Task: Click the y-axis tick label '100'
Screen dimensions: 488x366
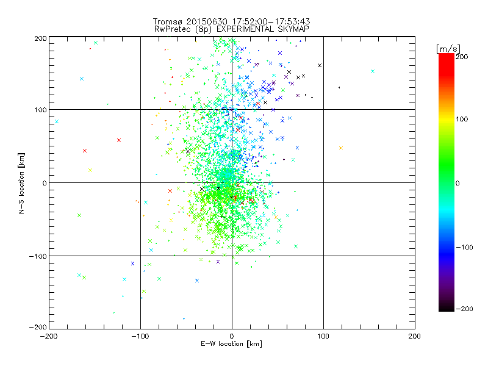Action: pos(40,110)
